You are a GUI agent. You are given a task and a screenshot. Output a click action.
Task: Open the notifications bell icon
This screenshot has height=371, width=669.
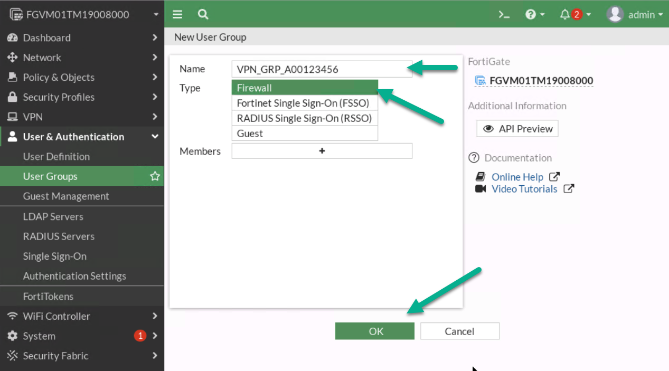565,15
